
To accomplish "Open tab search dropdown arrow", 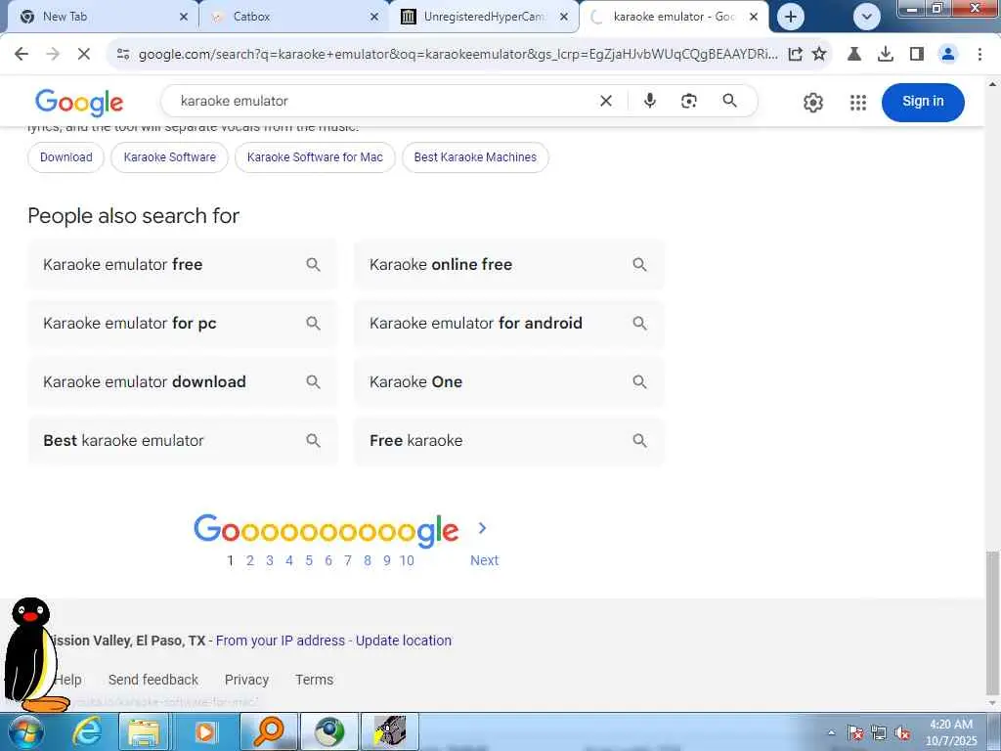I will coord(866,17).
